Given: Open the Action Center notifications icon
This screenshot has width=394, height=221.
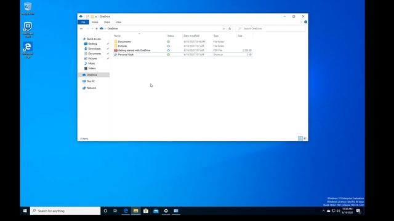Looking at the screenshot, I should click(x=358, y=211).
